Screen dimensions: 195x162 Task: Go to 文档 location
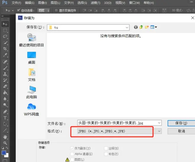point(31,75)
